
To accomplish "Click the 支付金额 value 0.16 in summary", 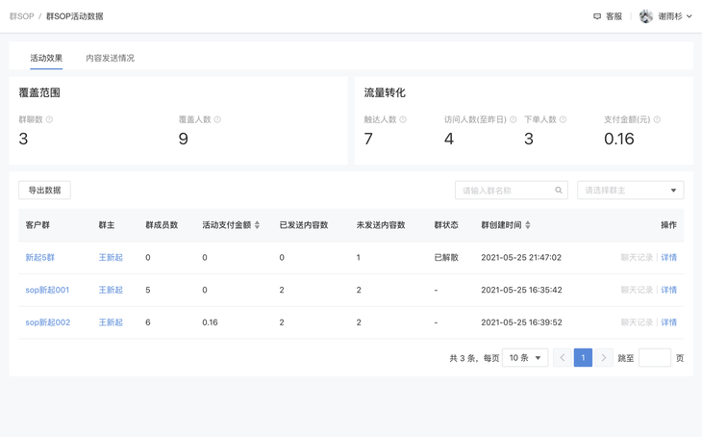I will point(619,139).
